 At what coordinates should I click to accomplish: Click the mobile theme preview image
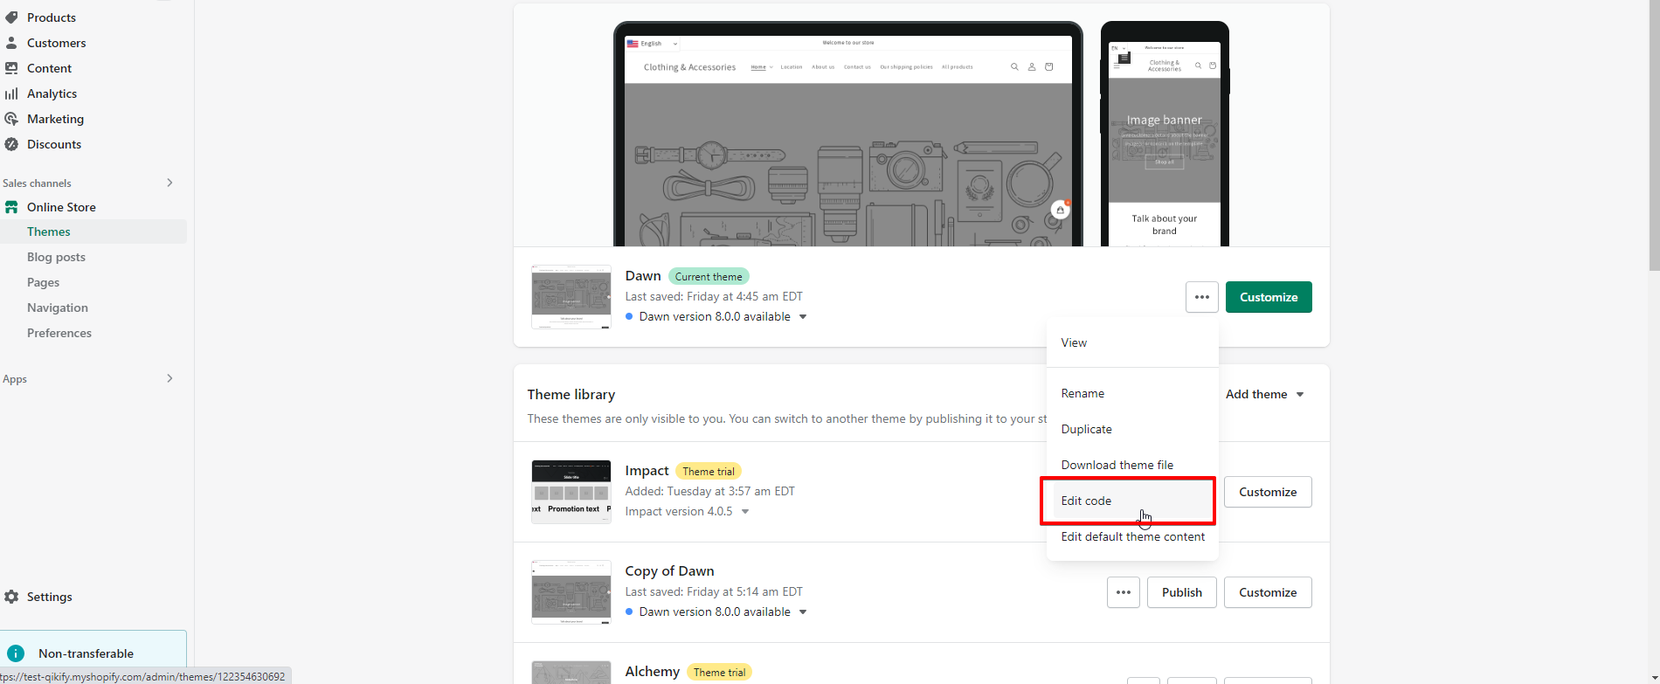pos(1165,134)
